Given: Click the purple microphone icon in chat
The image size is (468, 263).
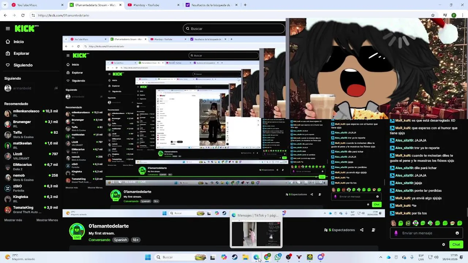Looking at the screenshot, I should click(396, 233).
